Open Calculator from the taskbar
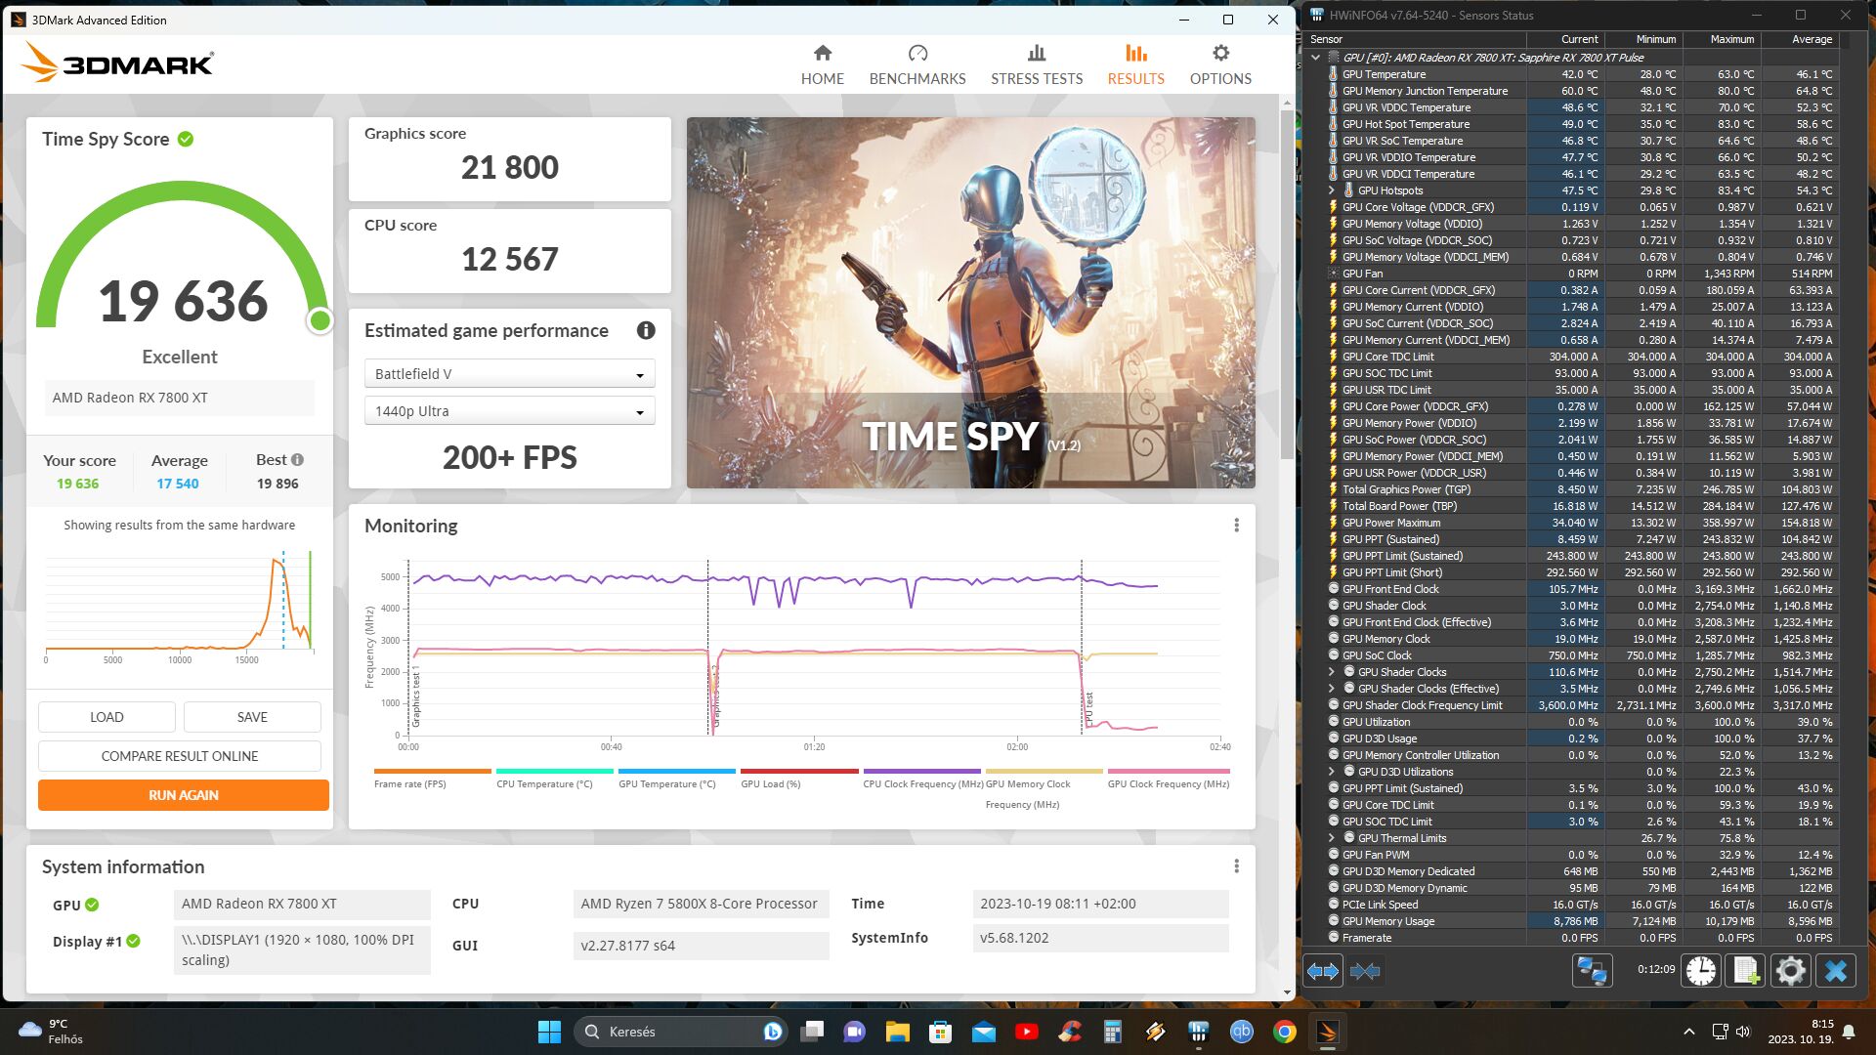 pyautogui.click(x=1112, y=1032)
